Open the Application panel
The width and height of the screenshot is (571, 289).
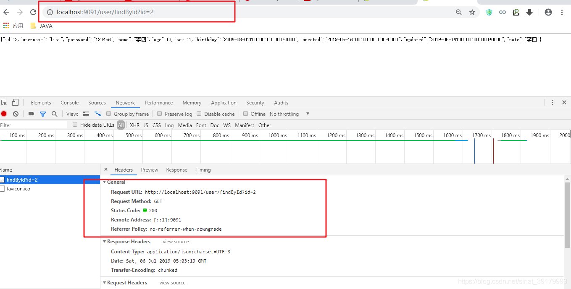click(x=224, y=102)
